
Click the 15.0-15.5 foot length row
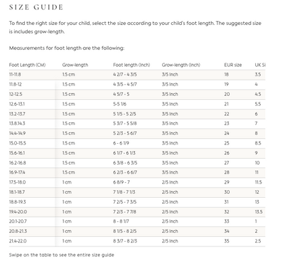(137, 143)
